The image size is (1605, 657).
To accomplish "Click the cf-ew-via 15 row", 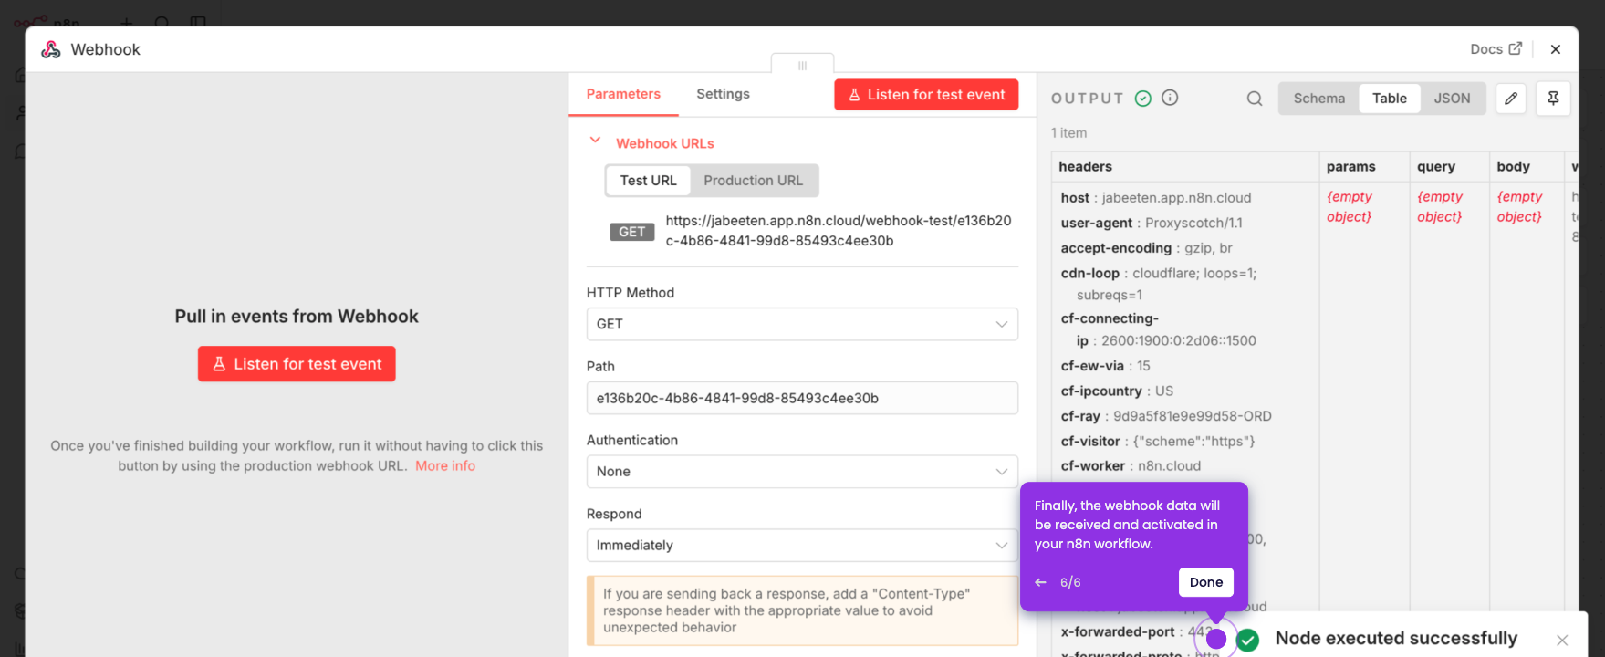I will [1106, 366].
